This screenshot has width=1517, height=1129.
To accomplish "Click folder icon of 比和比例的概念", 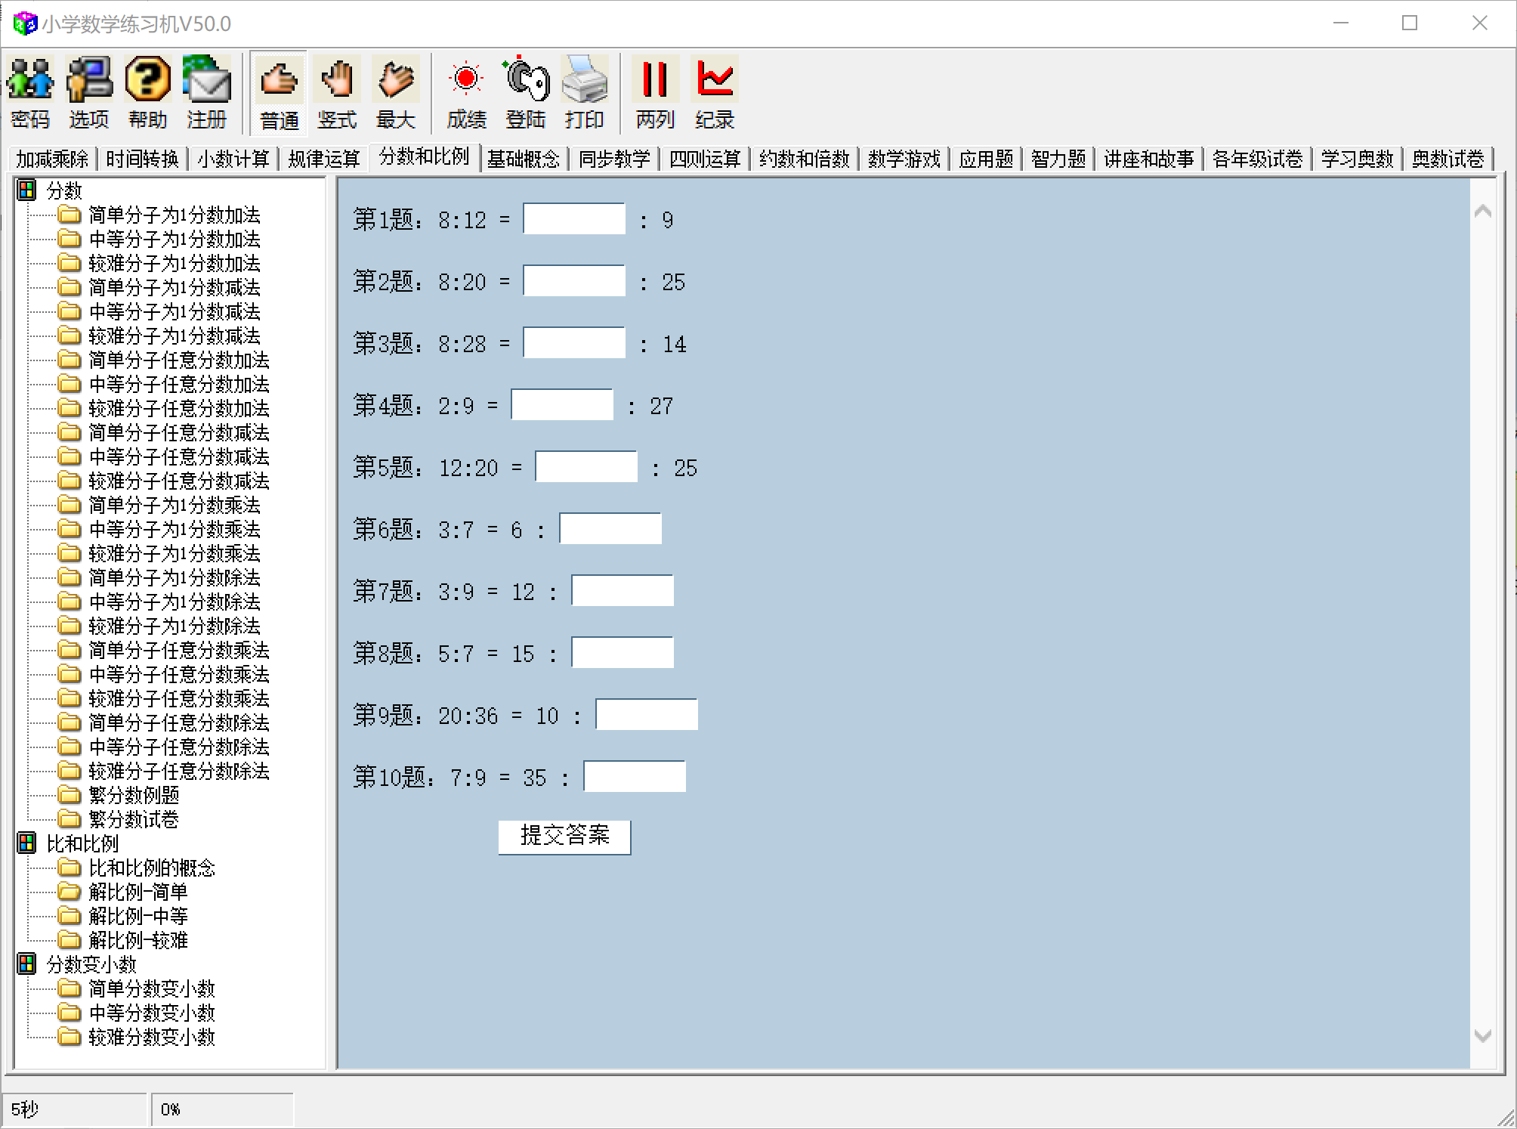I will coord(70,867).
